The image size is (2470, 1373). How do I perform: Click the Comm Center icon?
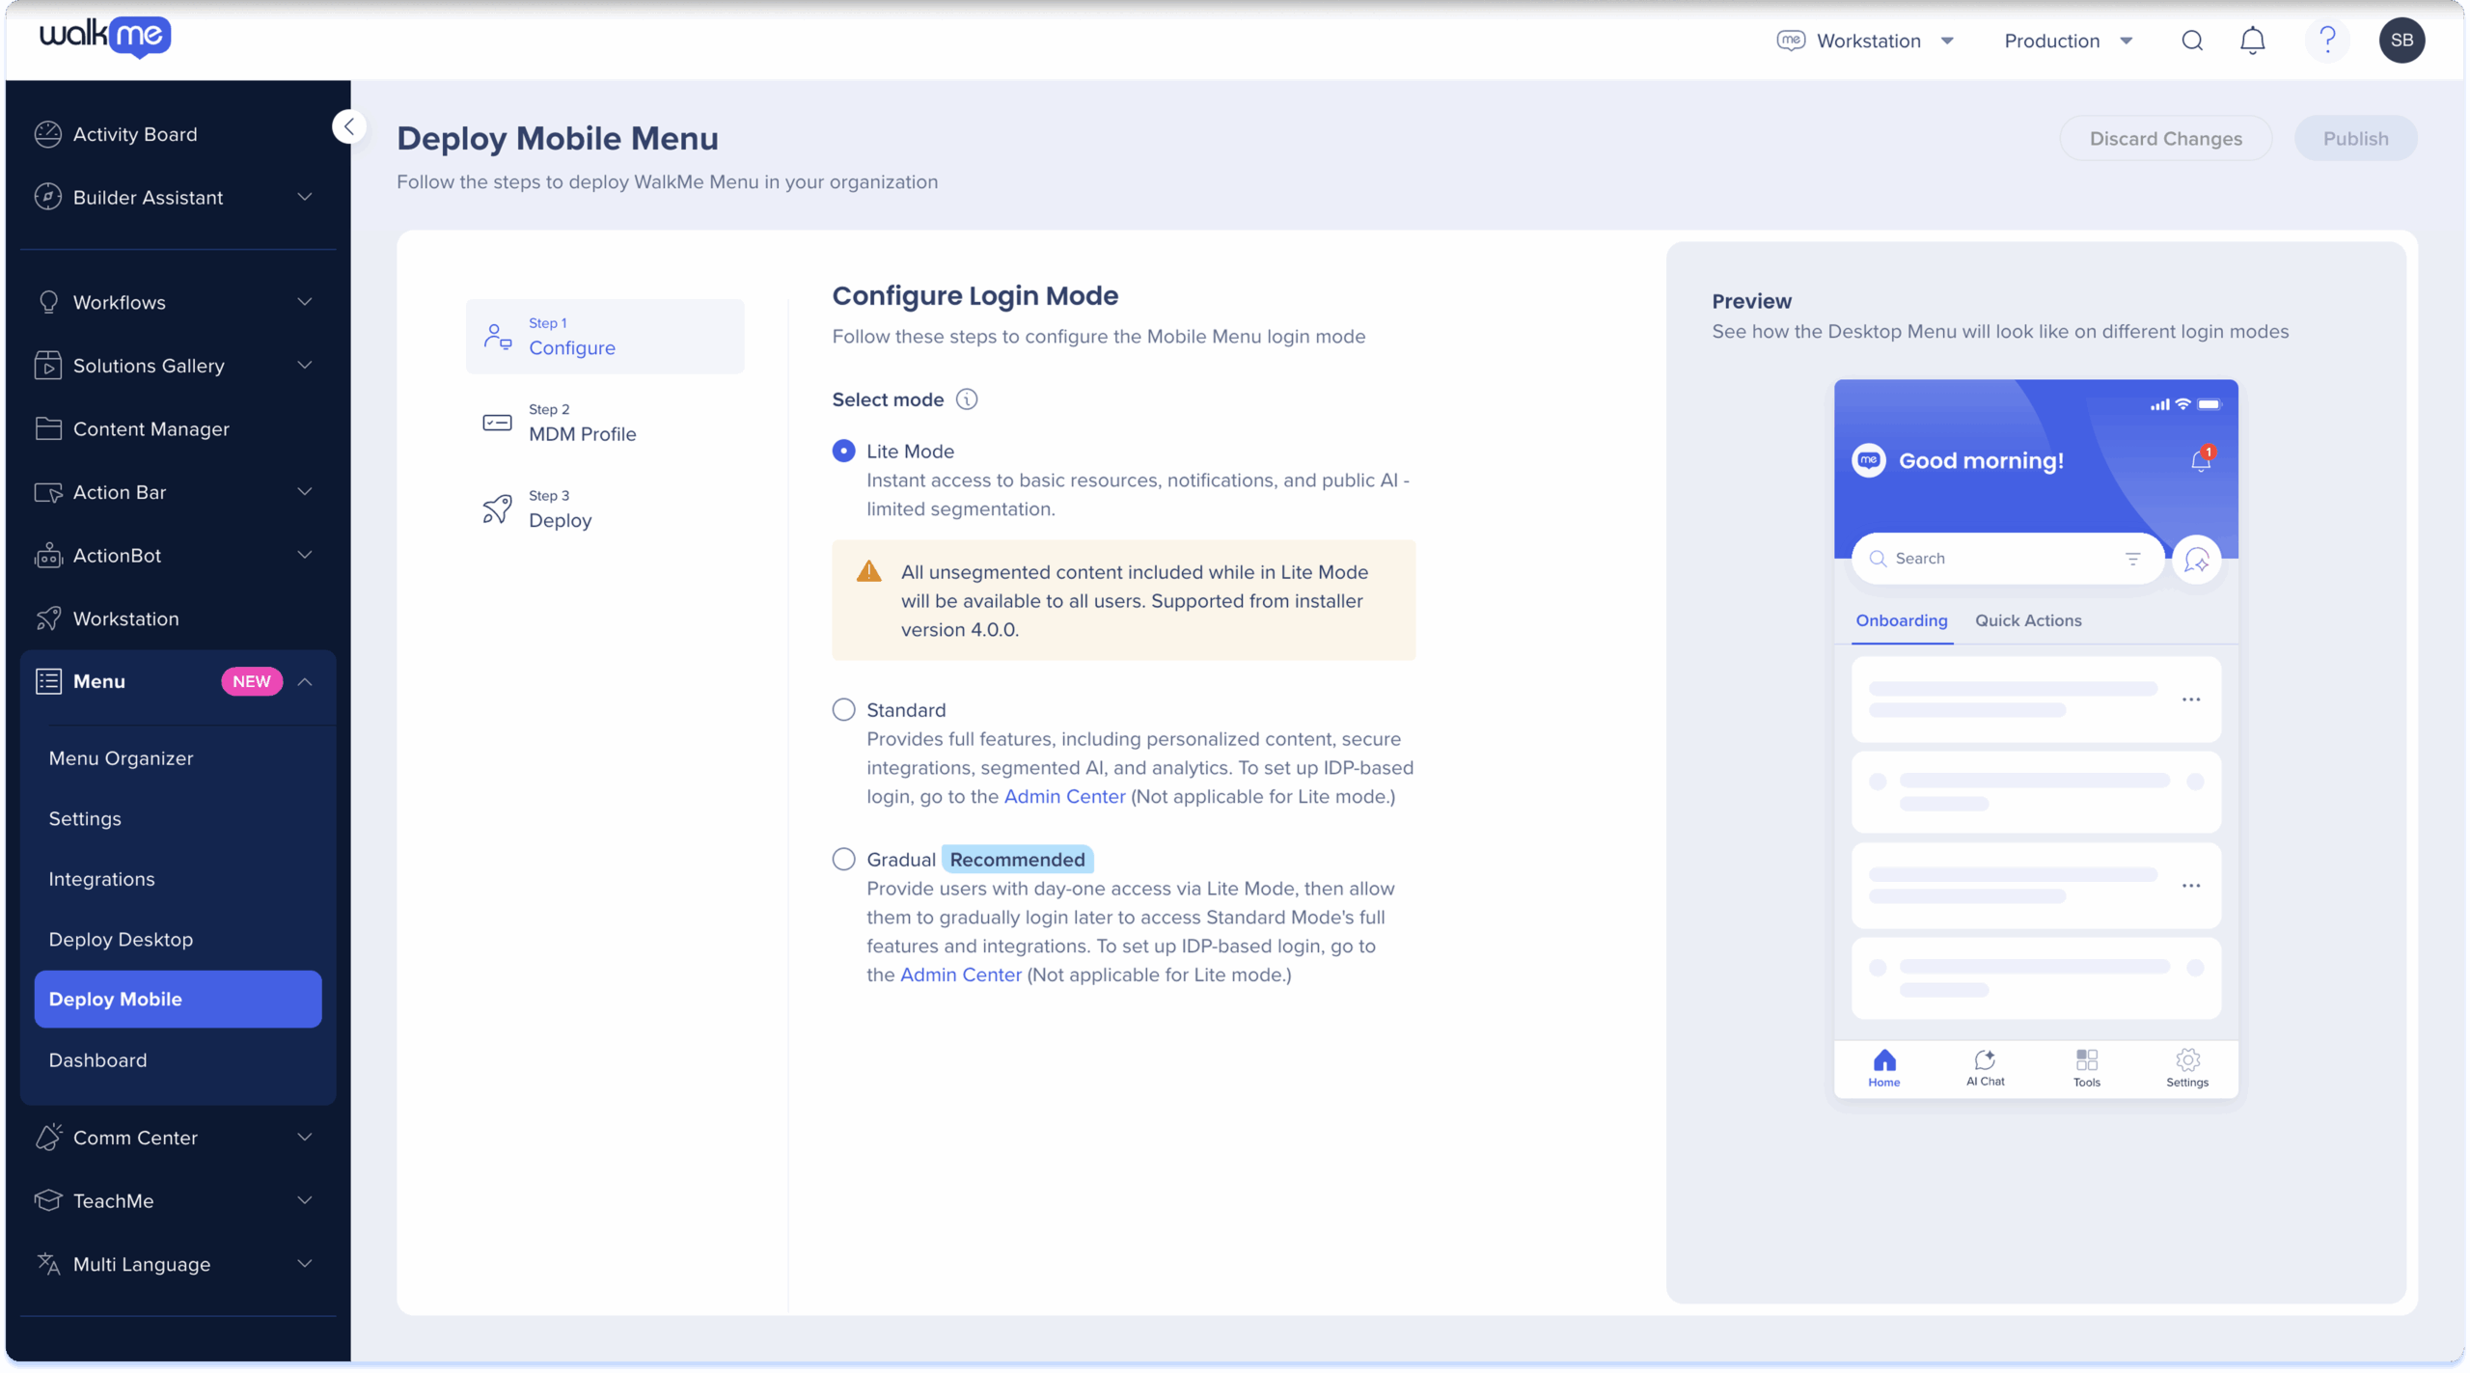tap(48, 1137)
